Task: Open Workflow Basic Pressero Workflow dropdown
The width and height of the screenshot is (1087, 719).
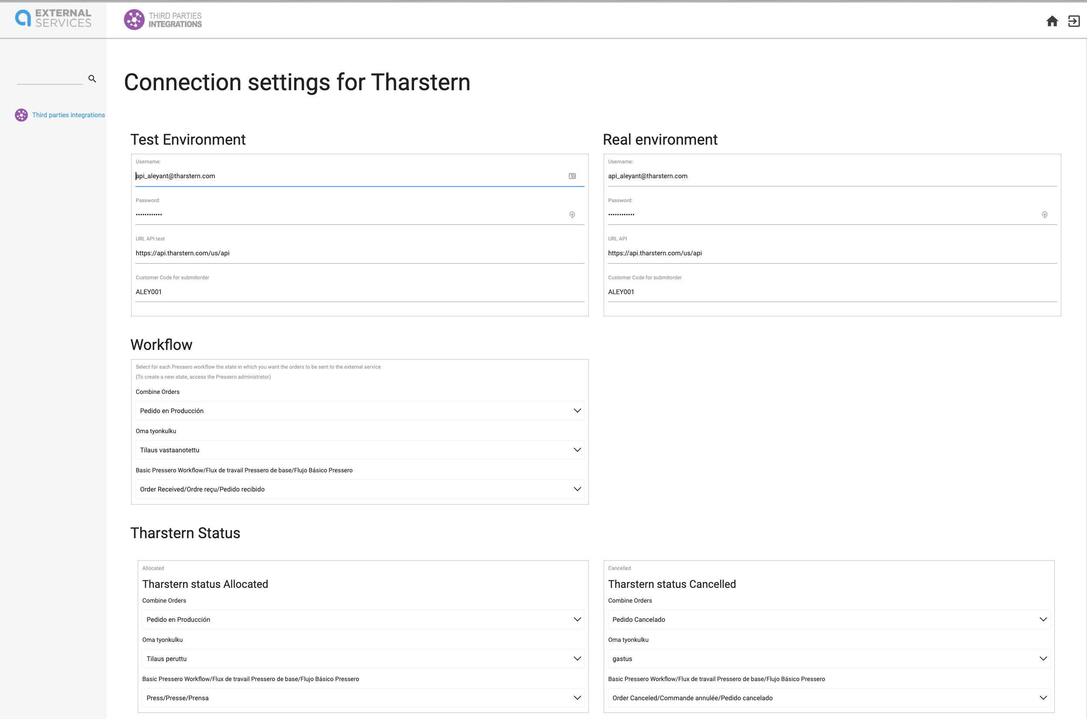Action: [360, 489]
